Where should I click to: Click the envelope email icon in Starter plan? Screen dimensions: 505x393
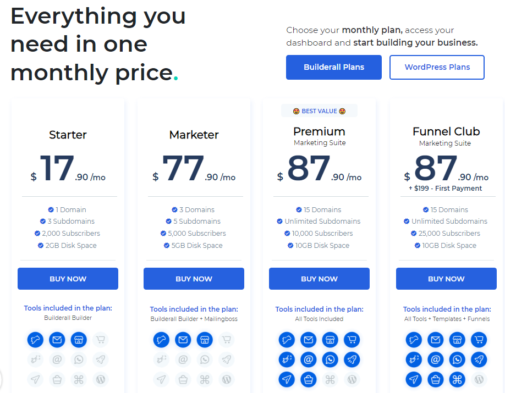(57, 340)
